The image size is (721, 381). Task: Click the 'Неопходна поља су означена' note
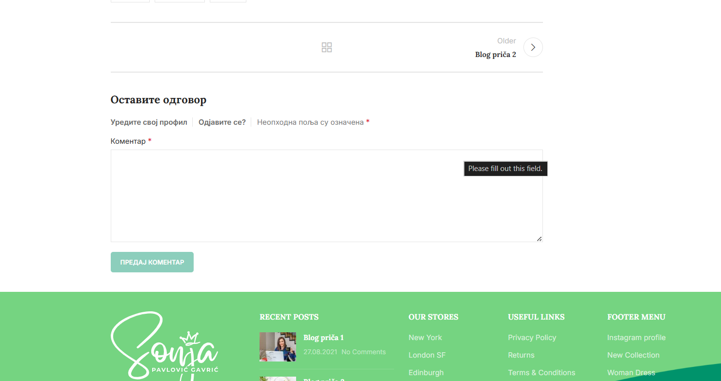(x=310, y=122)
